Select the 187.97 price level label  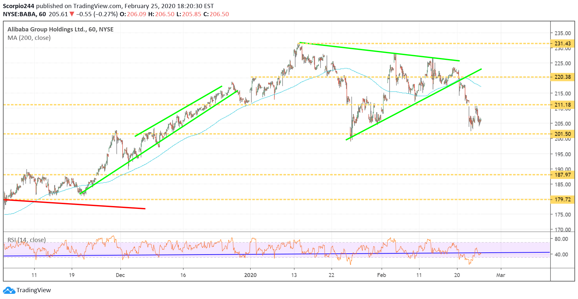(562, 175)
